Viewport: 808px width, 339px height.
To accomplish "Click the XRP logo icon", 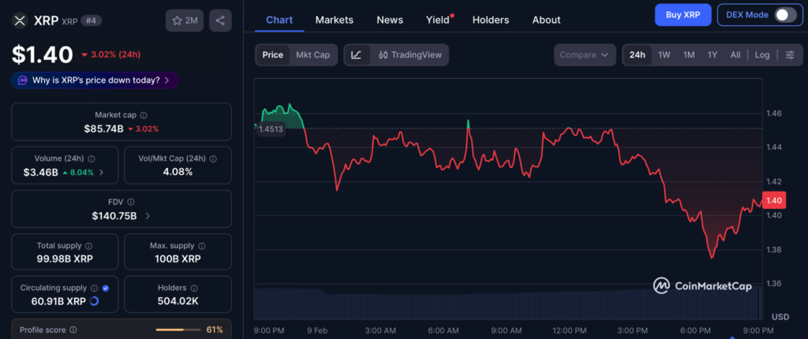I will (x=20, y=20).
